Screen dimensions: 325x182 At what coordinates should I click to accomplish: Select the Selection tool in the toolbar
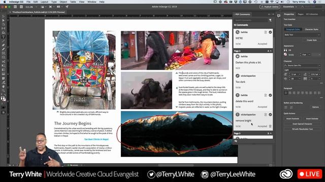4,16
